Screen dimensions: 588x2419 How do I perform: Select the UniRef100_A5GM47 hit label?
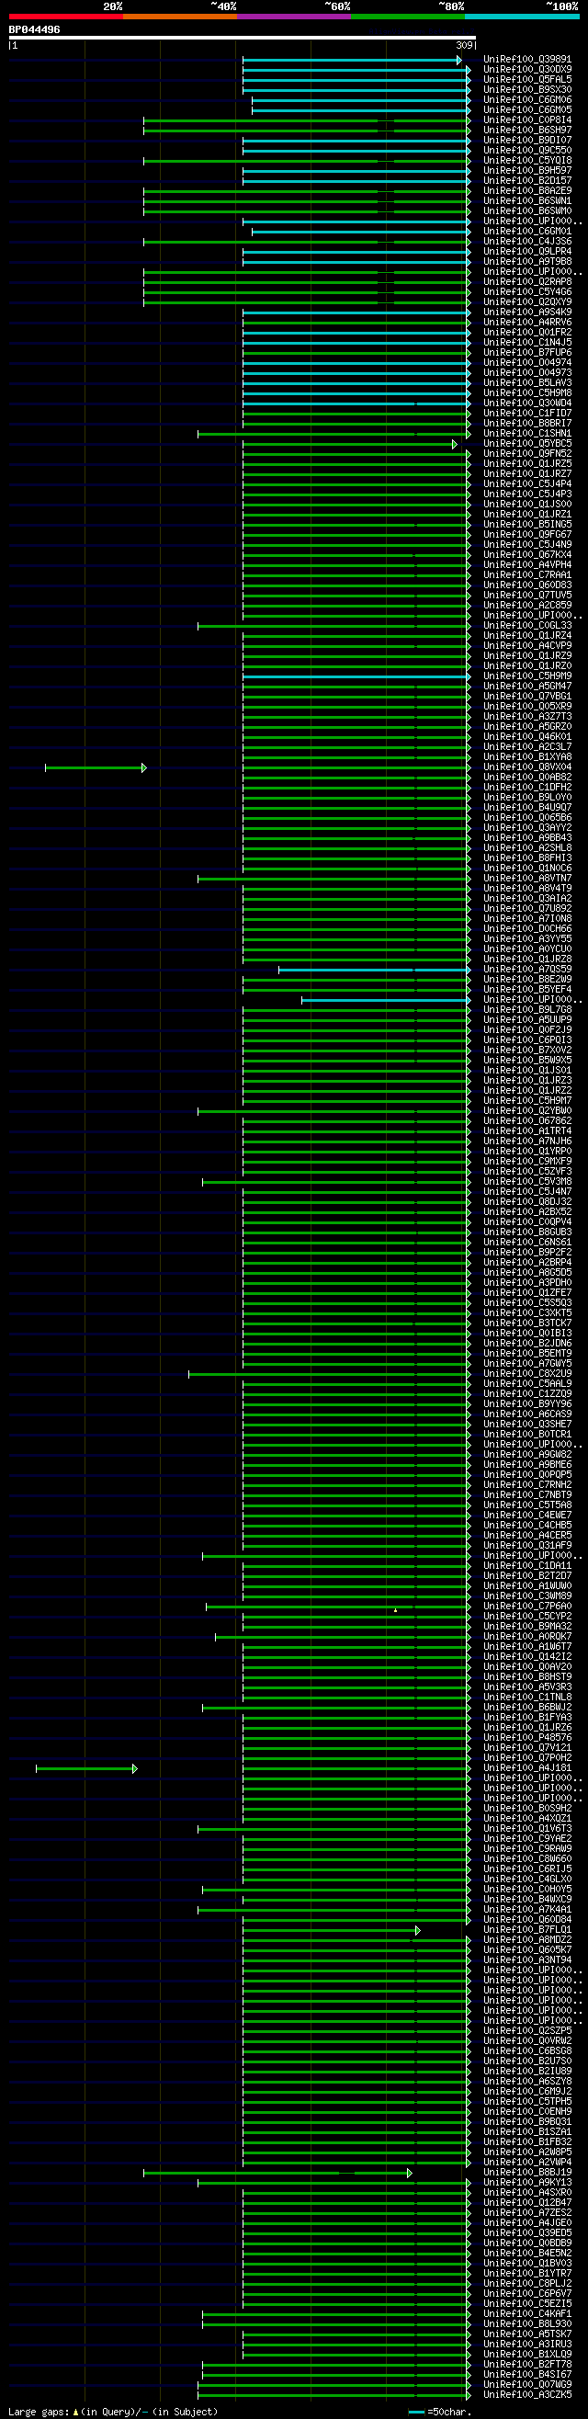click(528, 687)
